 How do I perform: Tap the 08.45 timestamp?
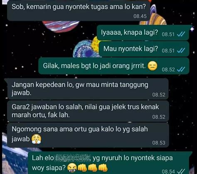pyautogui.click(x=140, y=16)
